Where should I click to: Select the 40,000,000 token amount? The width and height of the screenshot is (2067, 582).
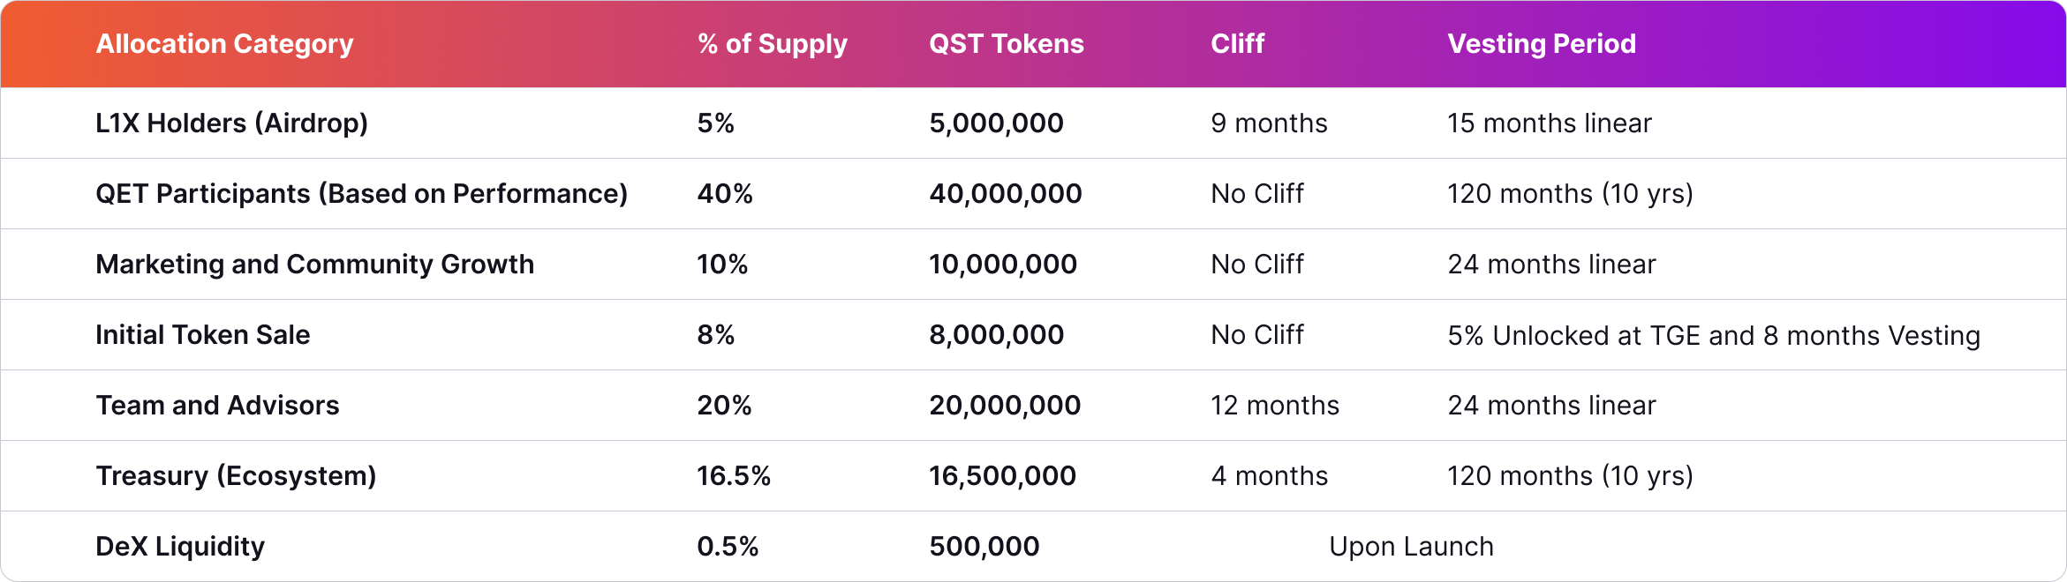tap(1005, 194)
